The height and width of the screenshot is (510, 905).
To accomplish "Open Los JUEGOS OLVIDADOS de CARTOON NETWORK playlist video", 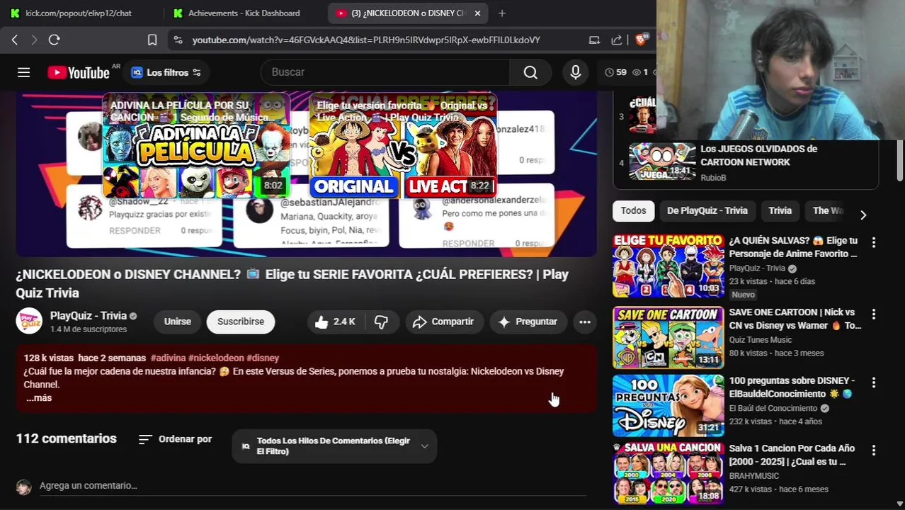I will [x=746, y=162].
